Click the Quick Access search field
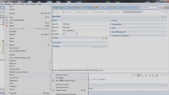This screenshot has width=169, height=95. (148, 8)
